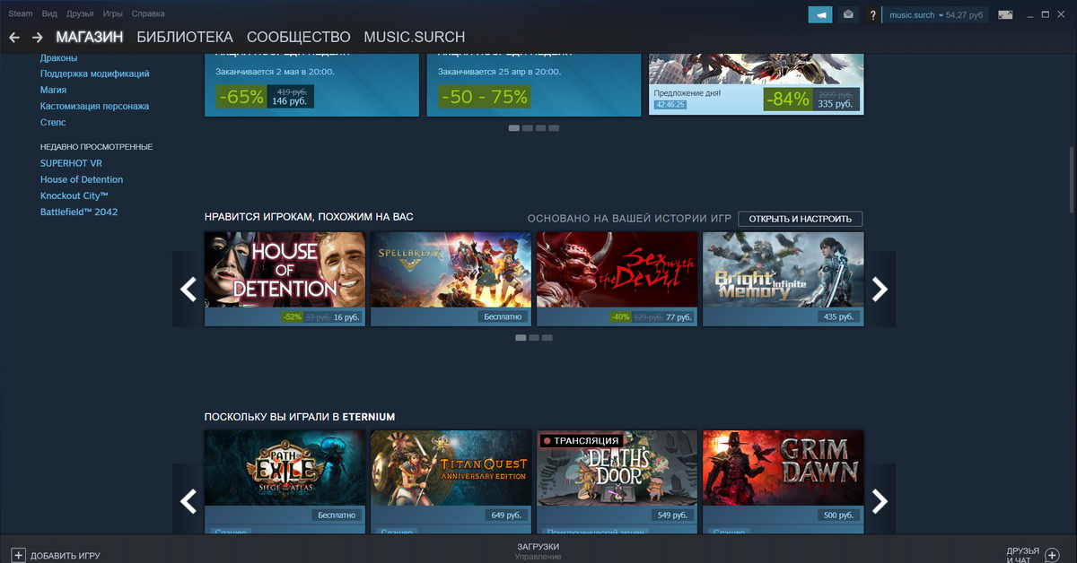Previous item in Eternium recommendations carousel
The height and width of the screenshot is (563, 1077).
click(188, 500)
